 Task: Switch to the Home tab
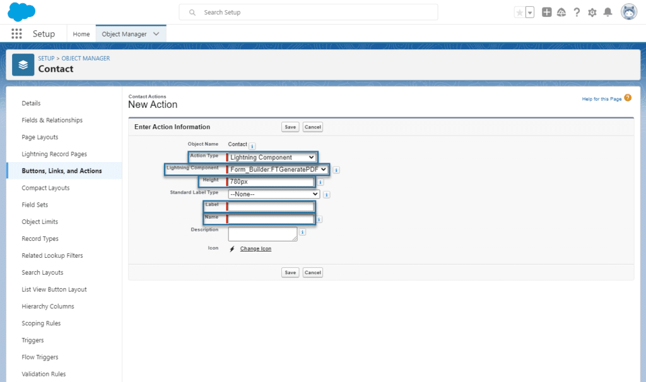click(81, 34)
